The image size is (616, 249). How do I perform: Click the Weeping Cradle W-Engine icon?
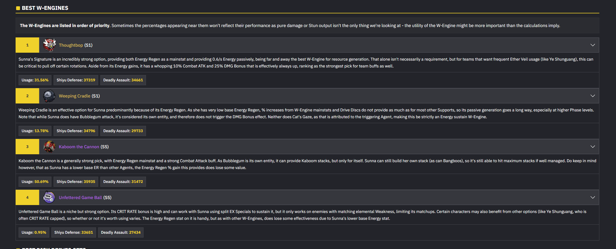(49, 96)
